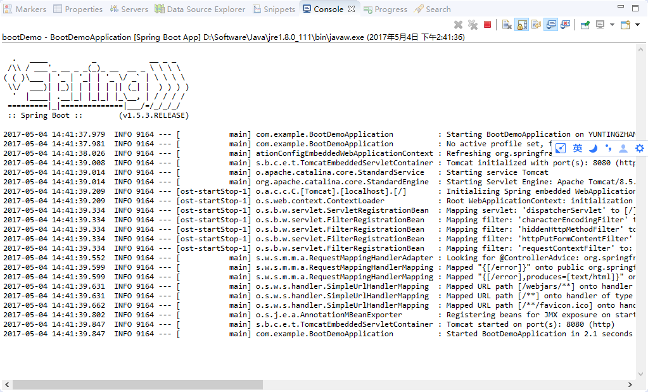Expand the Open Console dropdown arrow
Viewport: 648px width, 392px height.
click(638, 25)
